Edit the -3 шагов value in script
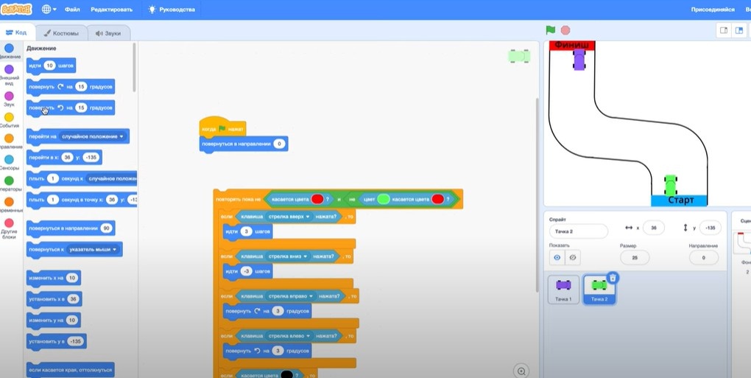 [246, 271]
